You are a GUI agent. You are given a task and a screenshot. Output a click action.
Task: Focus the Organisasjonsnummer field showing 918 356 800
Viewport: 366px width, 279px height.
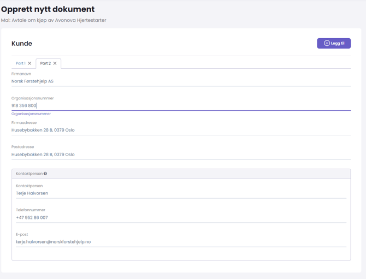180,105
